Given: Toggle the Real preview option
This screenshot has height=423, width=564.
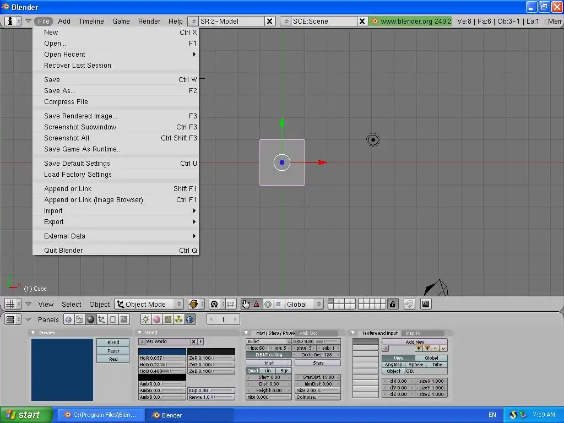Looking at the screenshot, I should click(113, 359).
